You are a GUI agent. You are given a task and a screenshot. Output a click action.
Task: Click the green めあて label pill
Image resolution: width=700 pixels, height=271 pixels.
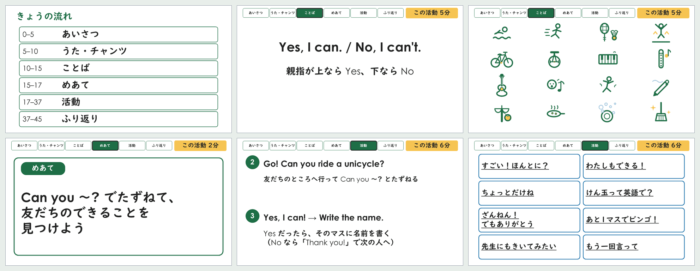pos(43,169)
